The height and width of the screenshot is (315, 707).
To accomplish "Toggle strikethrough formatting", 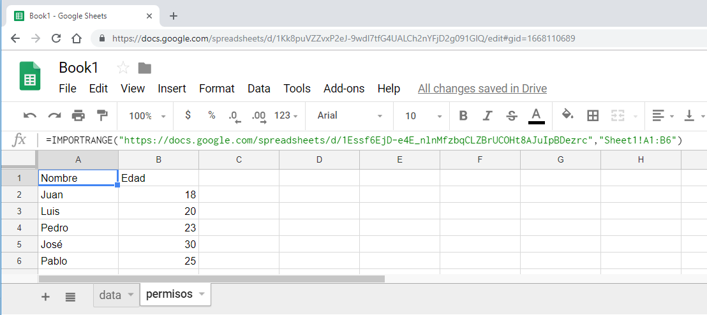I will coord(511,115).
